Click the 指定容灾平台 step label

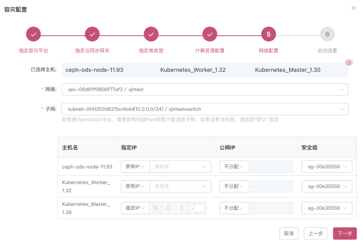pos(33,51)
